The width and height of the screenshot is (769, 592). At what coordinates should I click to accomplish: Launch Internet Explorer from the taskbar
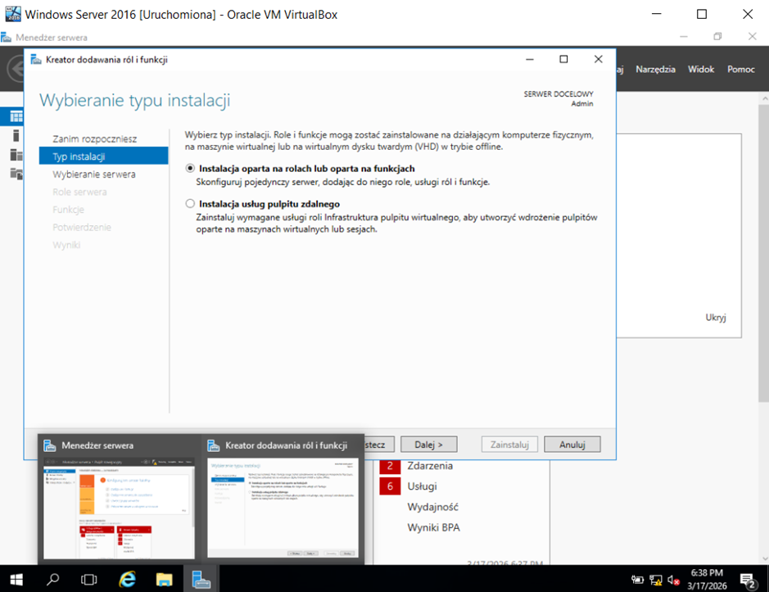point(128,579)
